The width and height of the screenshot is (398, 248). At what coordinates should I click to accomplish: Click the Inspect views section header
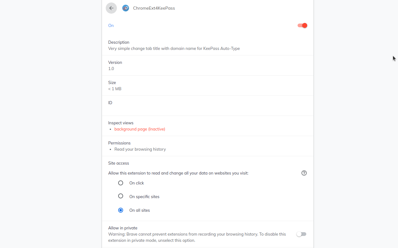[121, 123]
